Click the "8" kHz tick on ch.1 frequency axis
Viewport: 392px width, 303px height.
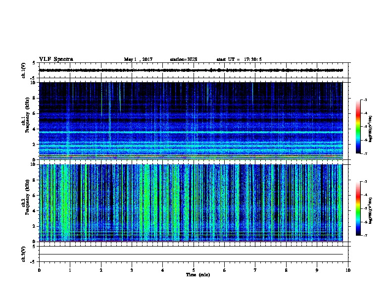[34, 98]
